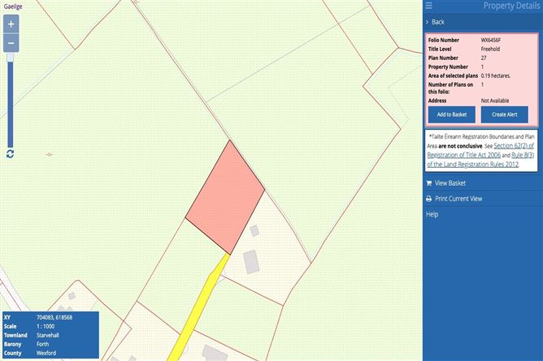Zoom out with the minus button
This screenshot has height=361, width=543.
pyautogui.click(x=11, y=43)
